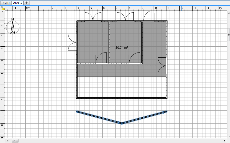Viewport: 230px width, 143px height.
Task: Click the horizontal scrollbar left arrow
Action: point(7,141)
